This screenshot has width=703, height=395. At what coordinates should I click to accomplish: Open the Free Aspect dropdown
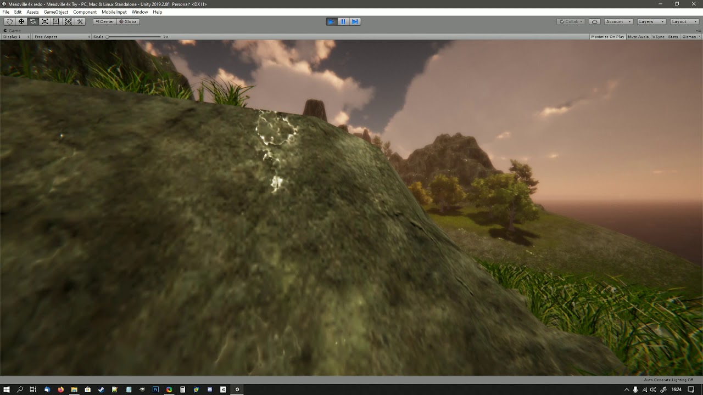62,37
